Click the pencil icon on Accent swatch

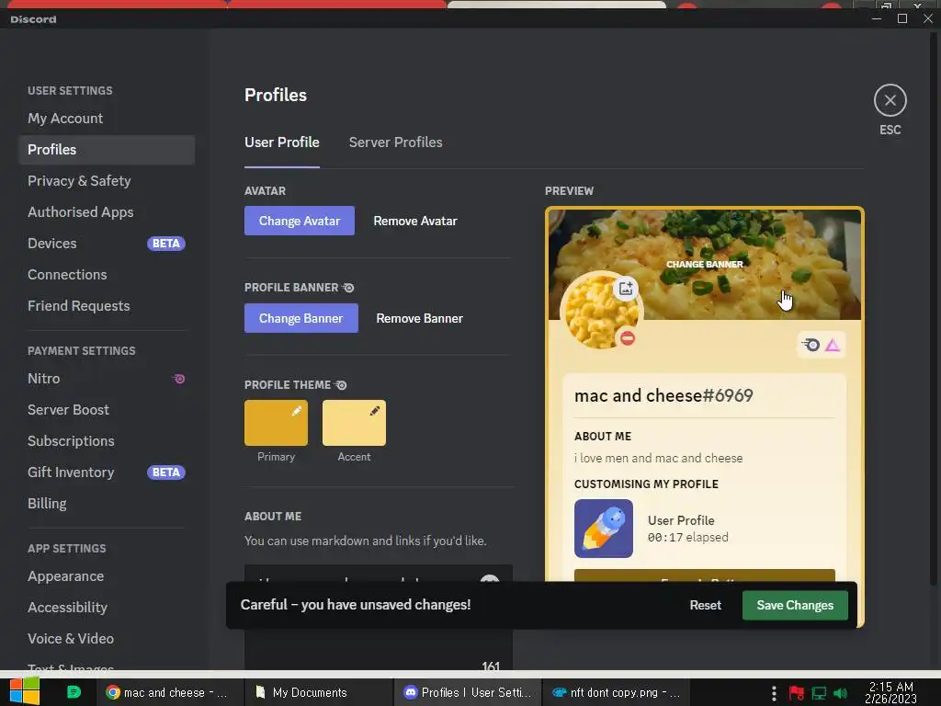[x=375, y=411]
